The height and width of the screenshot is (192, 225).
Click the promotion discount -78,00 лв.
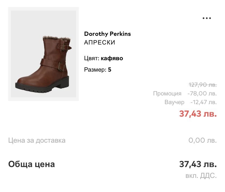(202, 94)
